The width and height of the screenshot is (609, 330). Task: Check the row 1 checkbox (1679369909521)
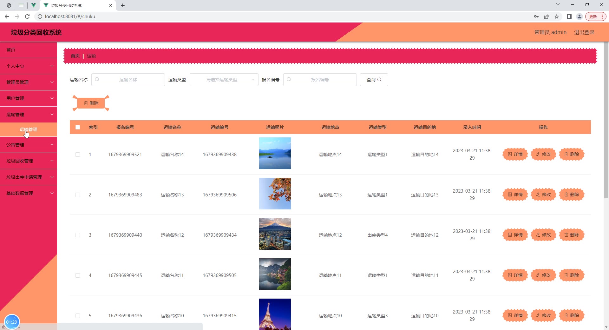[78, 155]
